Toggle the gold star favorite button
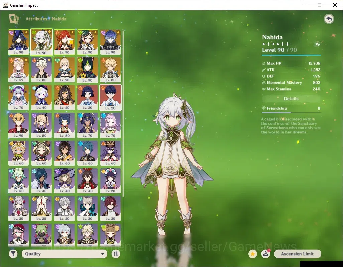The image size is (343, 267). tap(253, 254)
